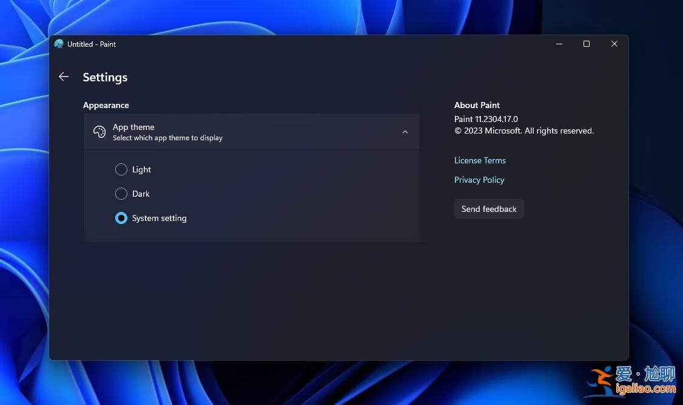Click the Microsoft copyright text
Viewport: 683px width, 405px height.
tap(524, 131)
